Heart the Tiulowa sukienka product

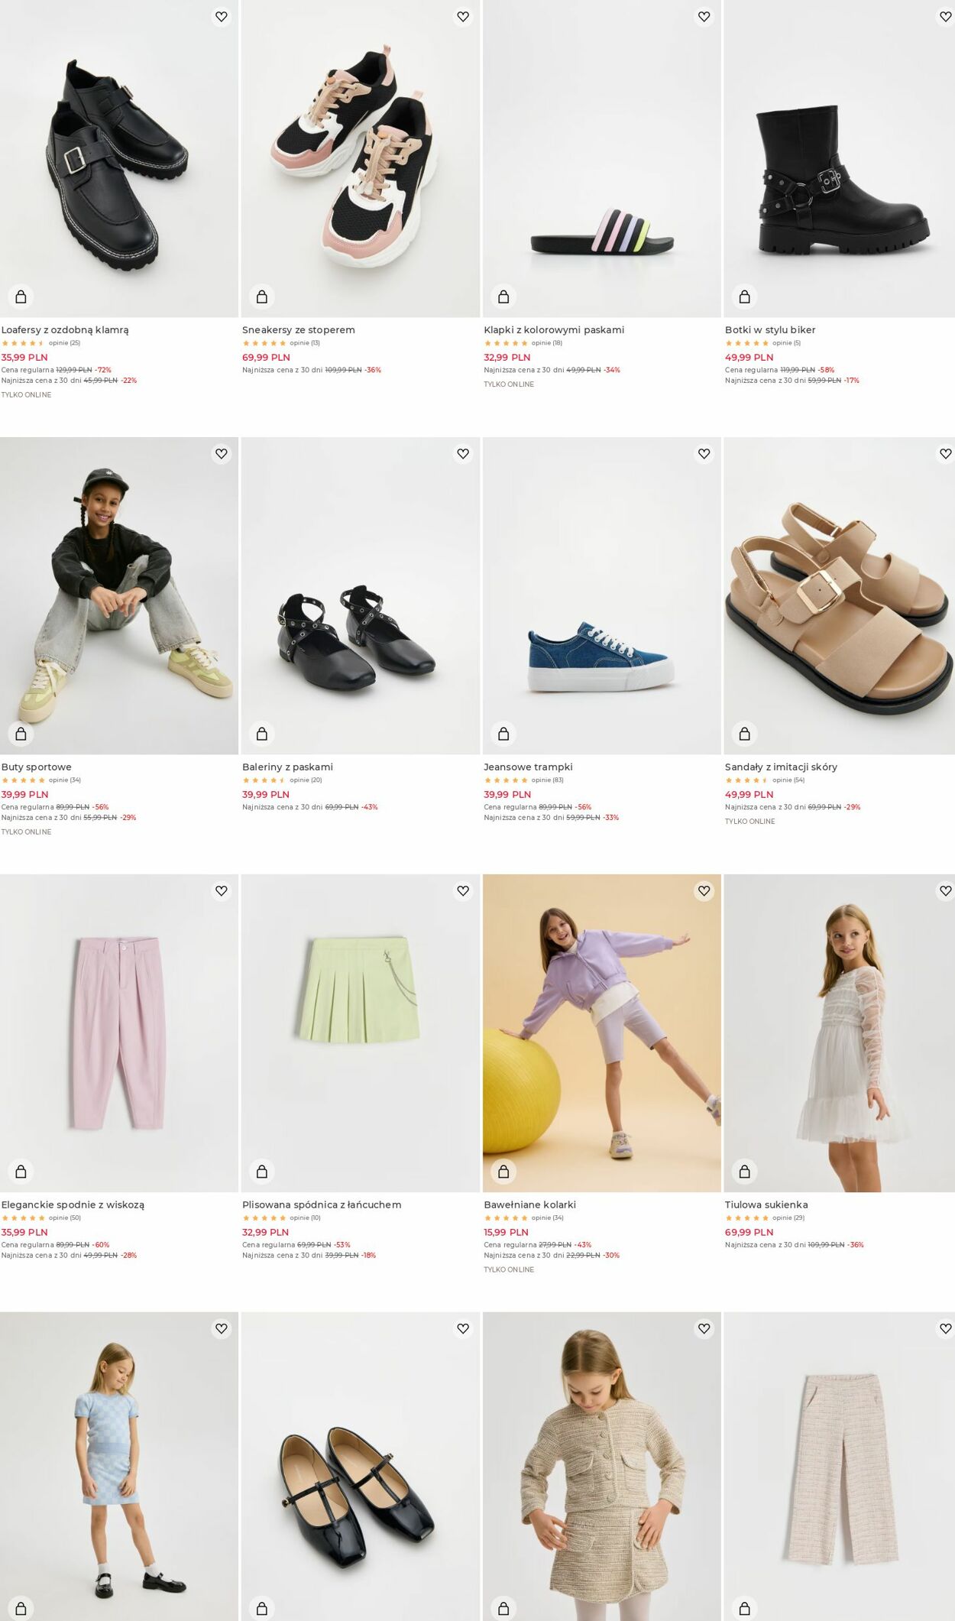click(x=945, y=890)
